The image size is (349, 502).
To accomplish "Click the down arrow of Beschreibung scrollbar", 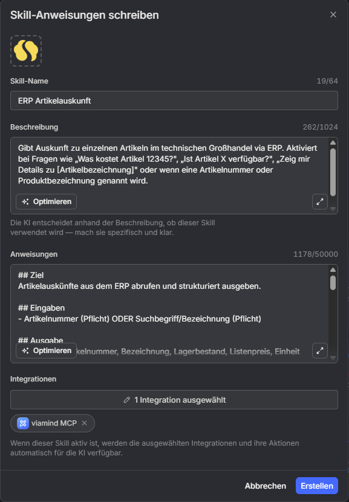I will tap(333, 208).
